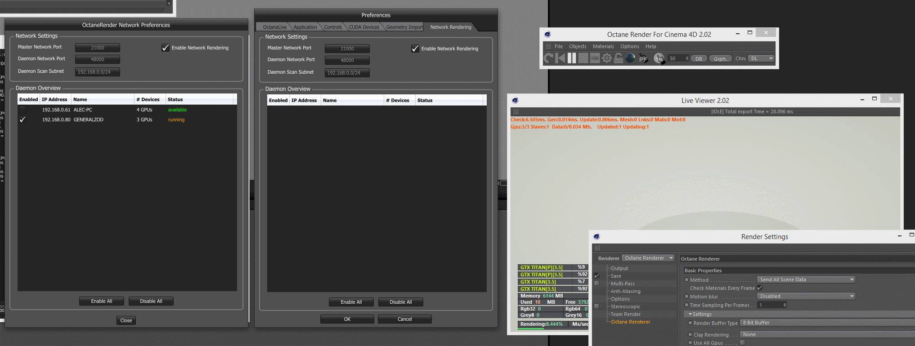The width and height of the screenshot is (915, 346).
Task: Toggle the 'res' resolution lock icon
Action: pos(595,58)
